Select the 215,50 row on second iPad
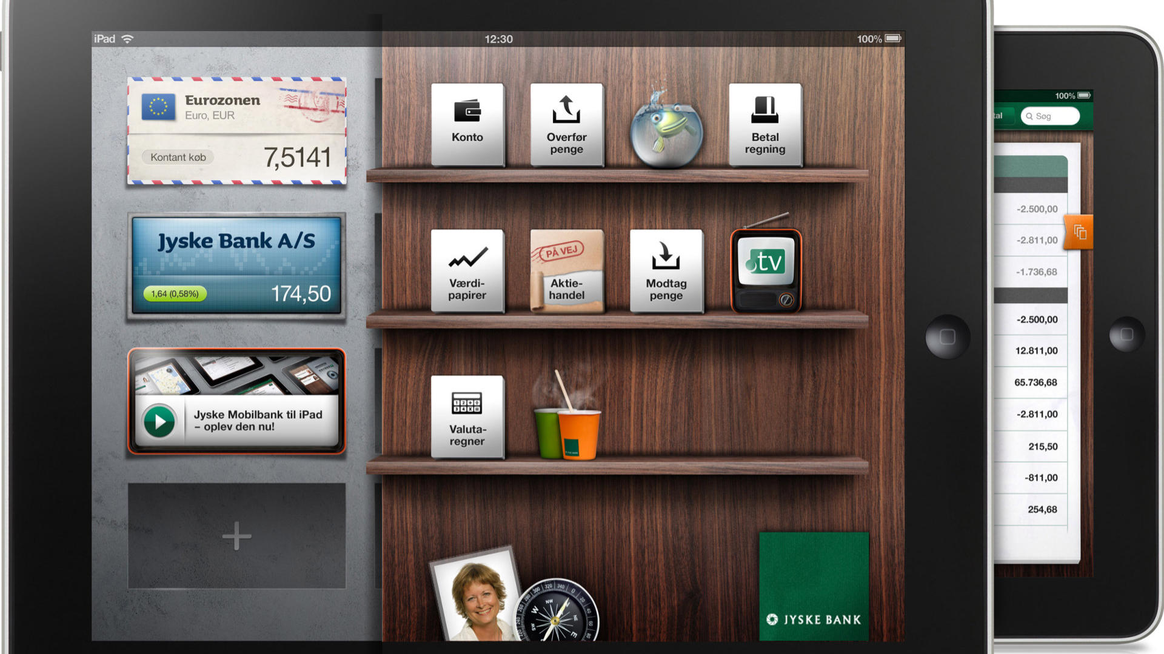Viewport: 1164px width, 654px height. pos(1031,446)
